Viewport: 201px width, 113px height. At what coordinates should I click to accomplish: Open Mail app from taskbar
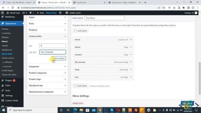tap(94, 110)
